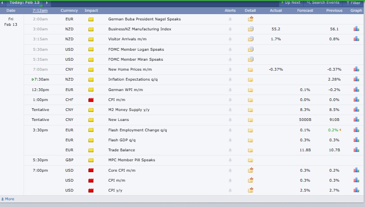View chart for German WPI m/m
The image size is (365, 207).
point(356,90)
